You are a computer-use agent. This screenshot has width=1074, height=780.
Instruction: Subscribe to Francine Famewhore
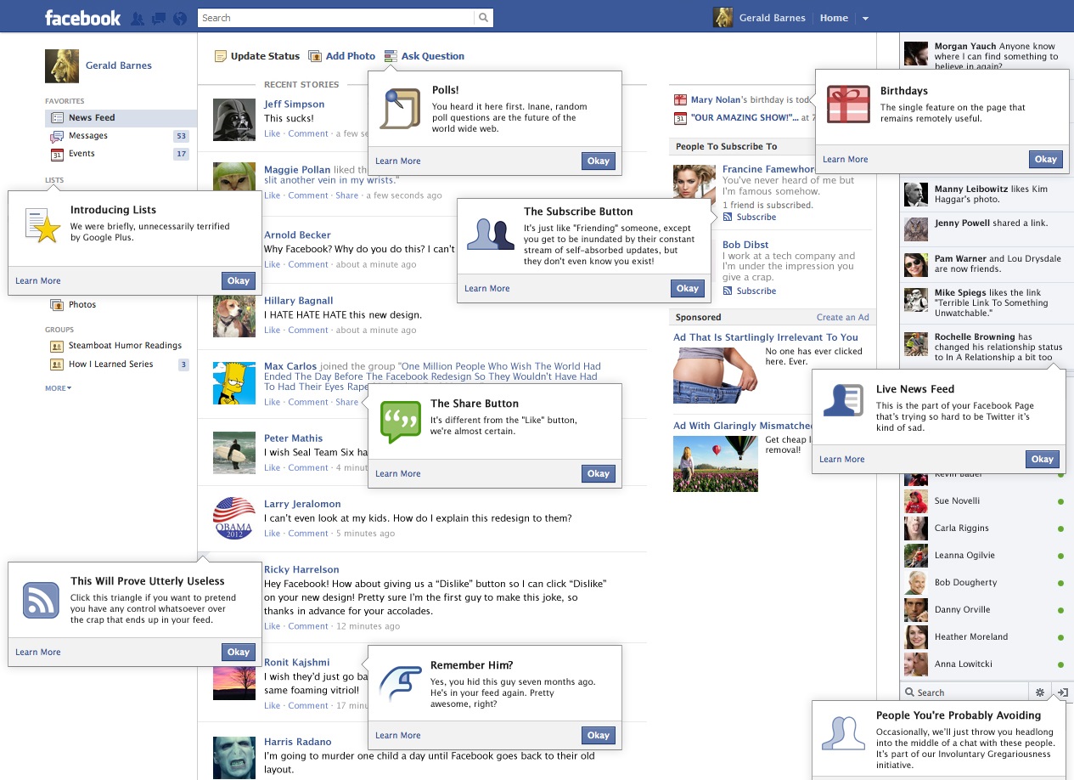tap(756, 217)
